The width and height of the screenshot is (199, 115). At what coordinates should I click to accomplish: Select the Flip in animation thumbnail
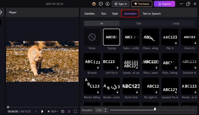coord(170,37)
